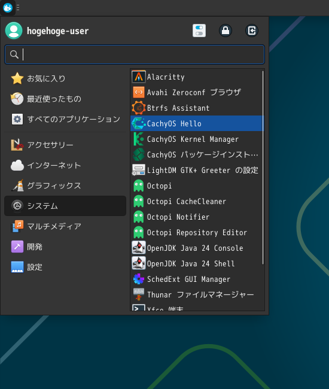
Task: Focus the application search field
Action: click(135, 54)
